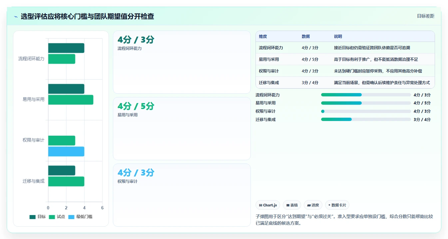Viewport: 448px width, 239px height.
Task: Toggle the 最低门槛 series in the chart legend
Action: point(80,217)
